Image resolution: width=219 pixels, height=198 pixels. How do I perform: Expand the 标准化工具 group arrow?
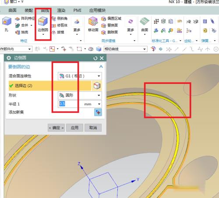coord(180,41)
